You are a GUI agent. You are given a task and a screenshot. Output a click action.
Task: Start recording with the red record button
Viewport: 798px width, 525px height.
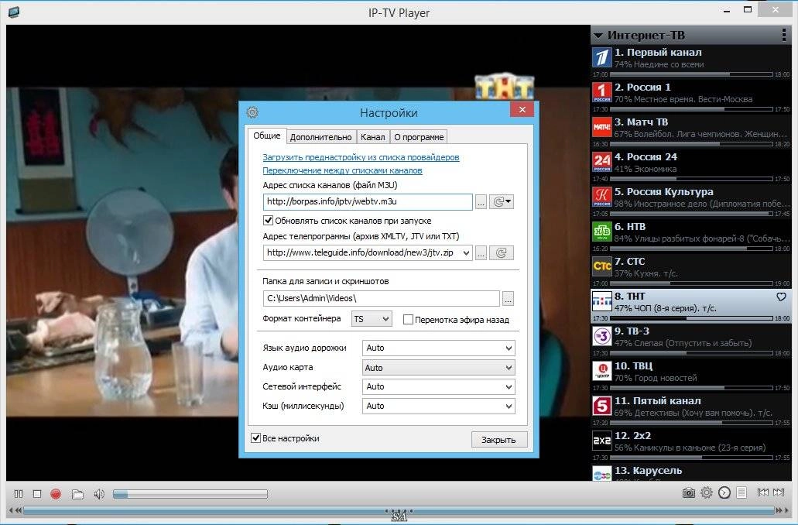coord(56,493)
